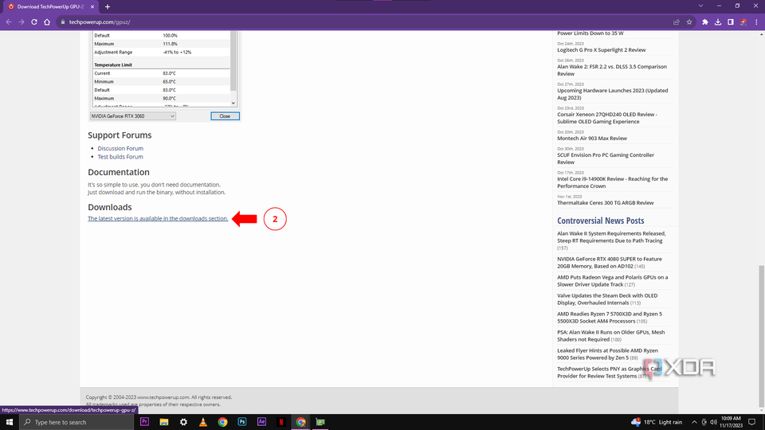Open the browser three-dot menu

coord(756,22)
